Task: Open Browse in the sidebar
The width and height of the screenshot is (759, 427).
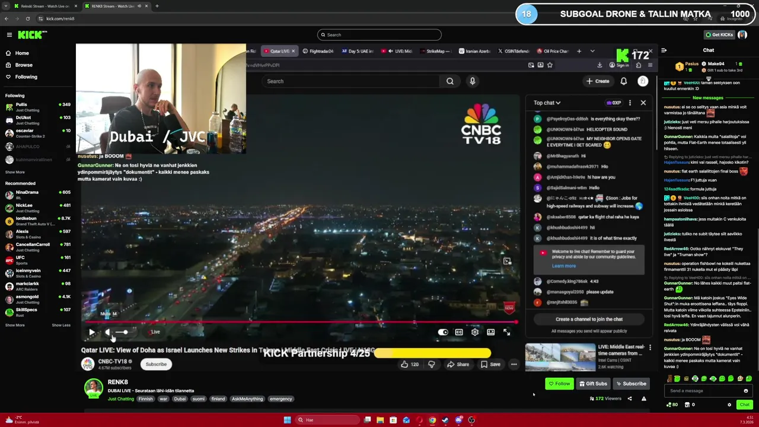Action: point(24,65)
